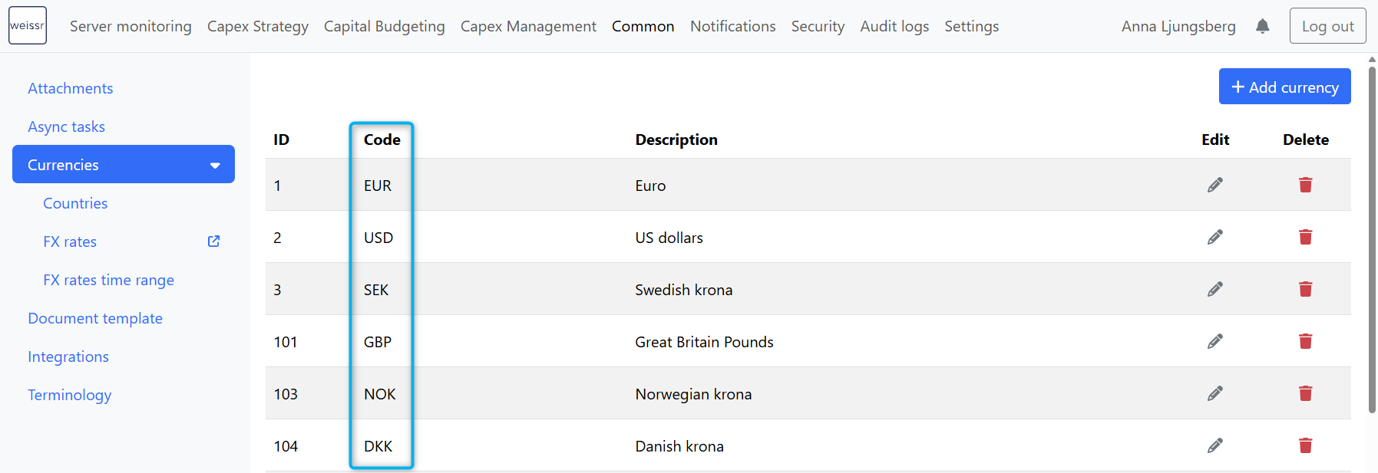1378x473 pixels.
Task: Delete the Euro currency row
Action: point(1305,185)
